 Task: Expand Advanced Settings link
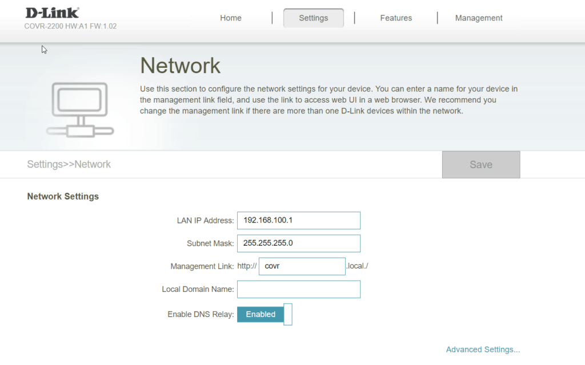[x=483, y=350]
